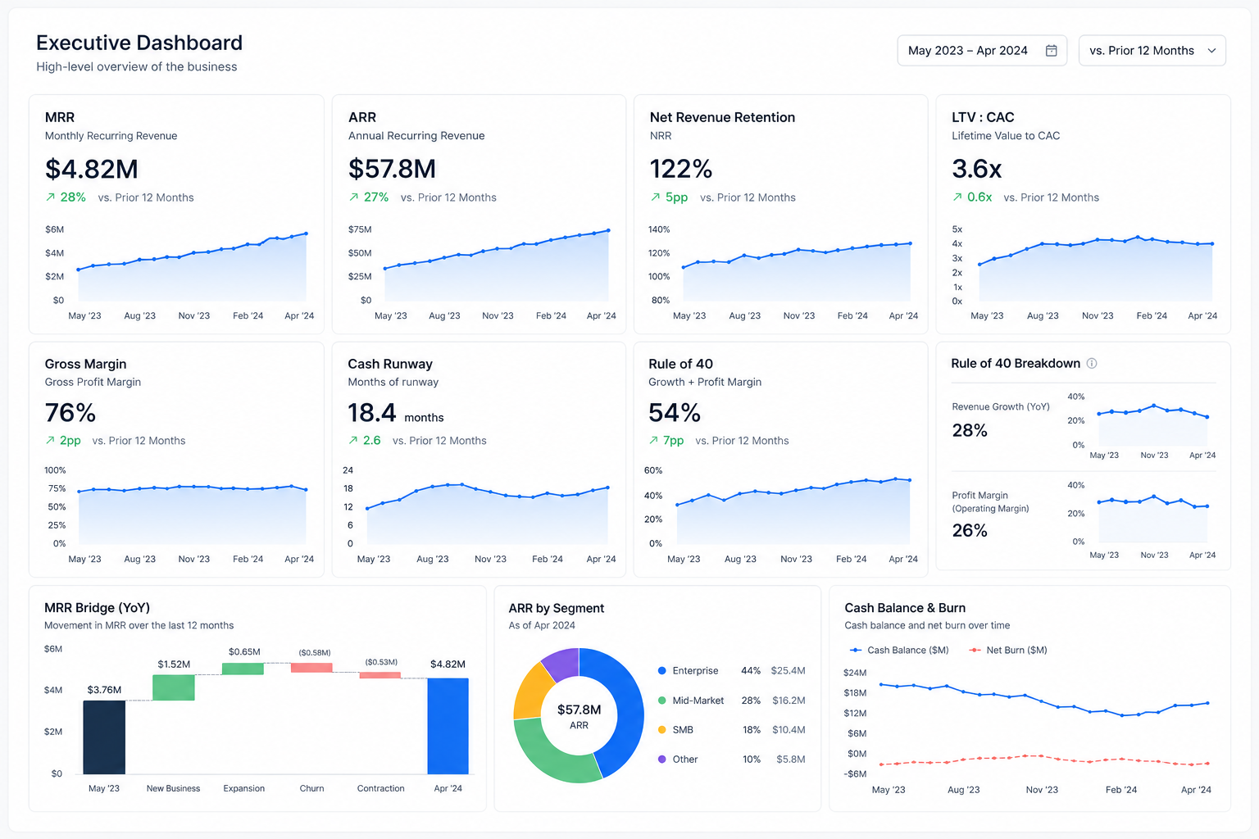This screenshot has width=1259, height=839.
Task: Open the May 2023 – Apr 2024 date range selector
Action: click(x=982, y=51)
